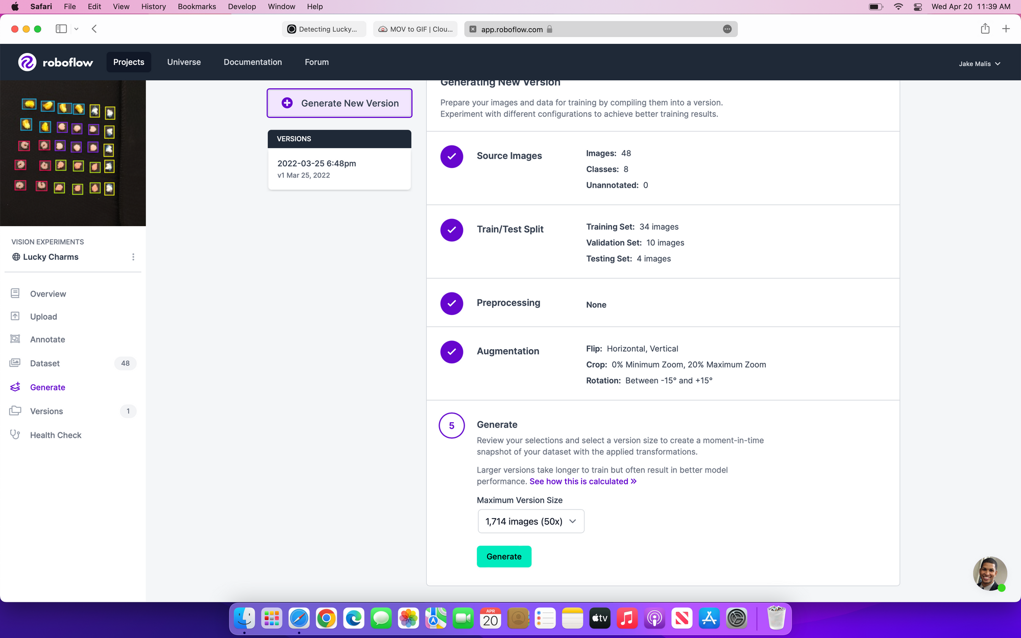The image size is (1021, 638).
Task: Switch to the Universe nav tab
Action: coord(184,62)
